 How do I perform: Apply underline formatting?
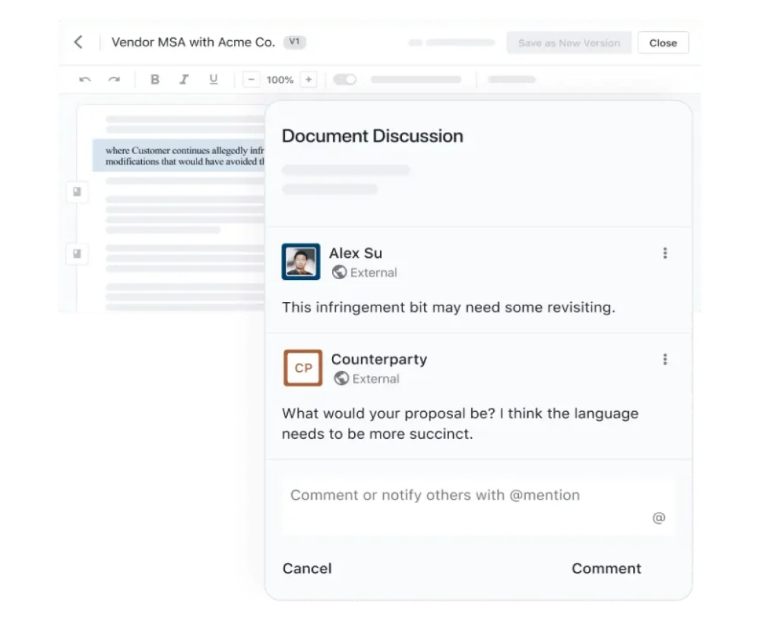(x=213, y=79)
